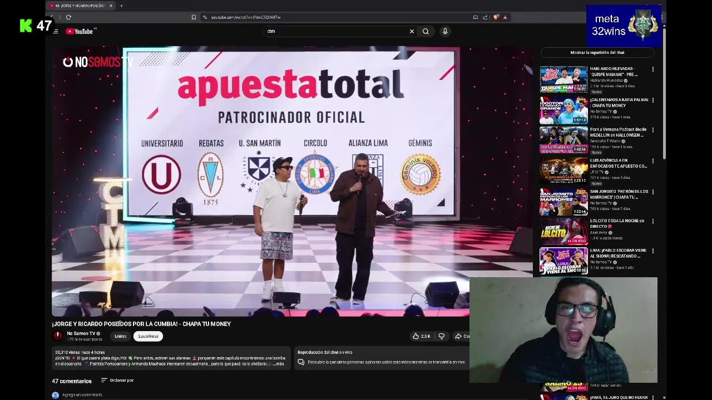The width and height of the screenshot is (712, 400).
Task: Open Hablando Huevadas Quispe Mamani thumbnail
Action: pos(563,79)
